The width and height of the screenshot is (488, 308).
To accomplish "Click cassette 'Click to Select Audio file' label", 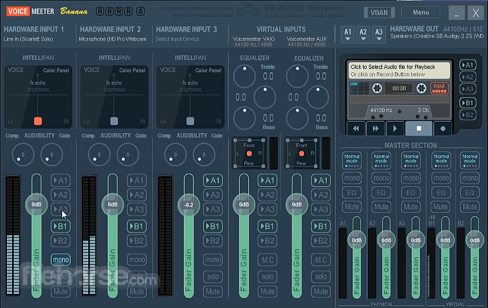I will coord(393,67).
